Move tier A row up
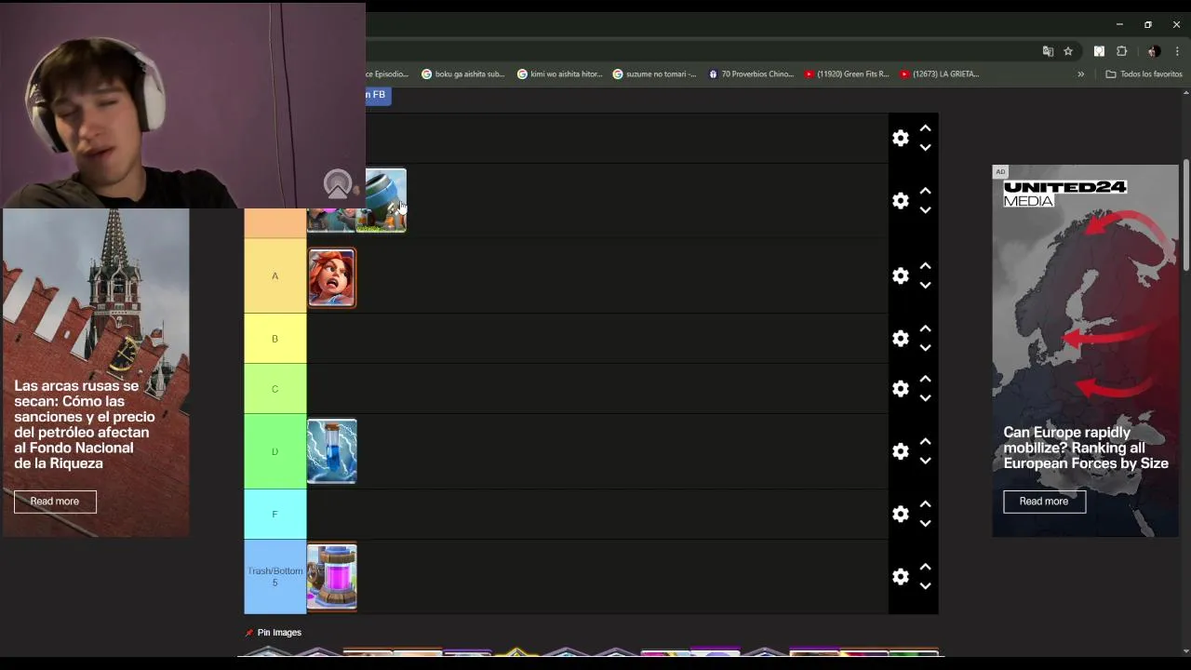 pos(925,266)
